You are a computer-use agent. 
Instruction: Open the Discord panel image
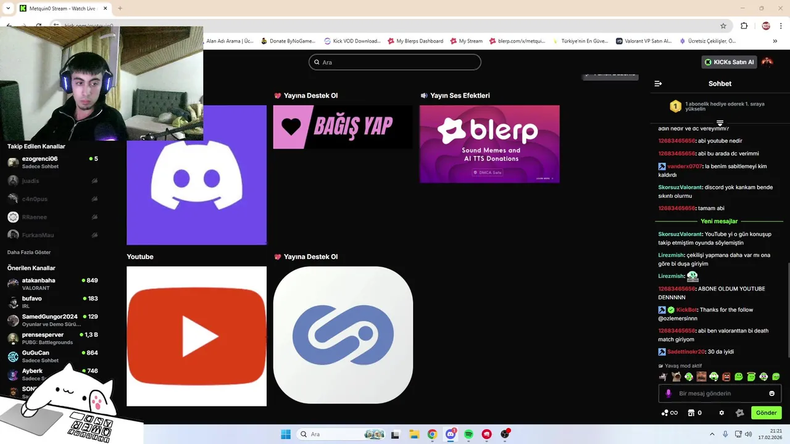click(x=196, y=175)
